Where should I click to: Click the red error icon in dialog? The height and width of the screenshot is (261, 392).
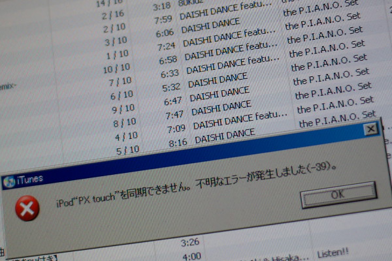tap(27, 208)
